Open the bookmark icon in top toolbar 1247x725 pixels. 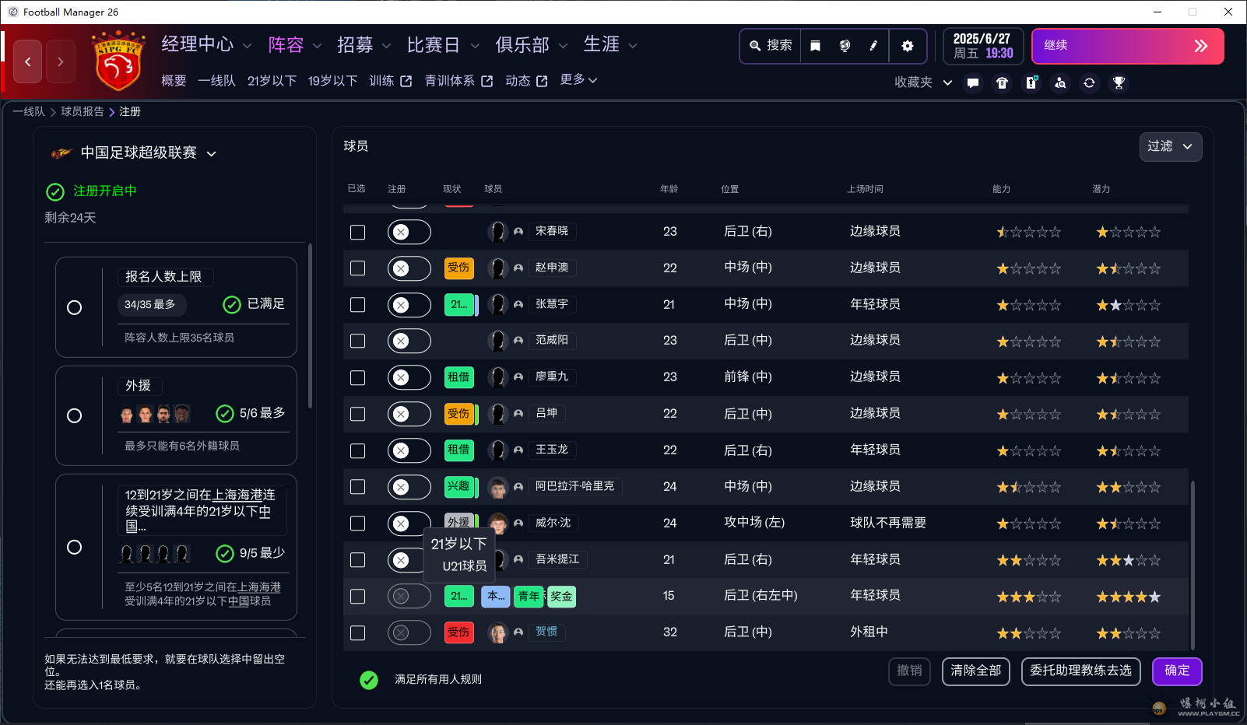click(815, 46)
